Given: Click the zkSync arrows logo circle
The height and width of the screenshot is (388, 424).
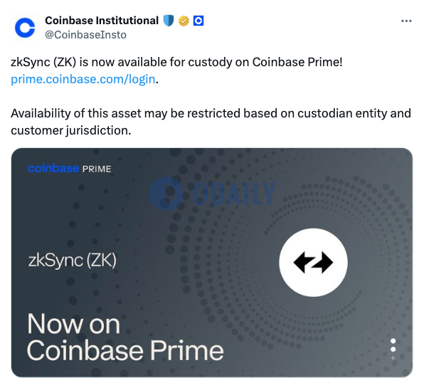Looking at the screenshot, I should (x=314, y=263).
